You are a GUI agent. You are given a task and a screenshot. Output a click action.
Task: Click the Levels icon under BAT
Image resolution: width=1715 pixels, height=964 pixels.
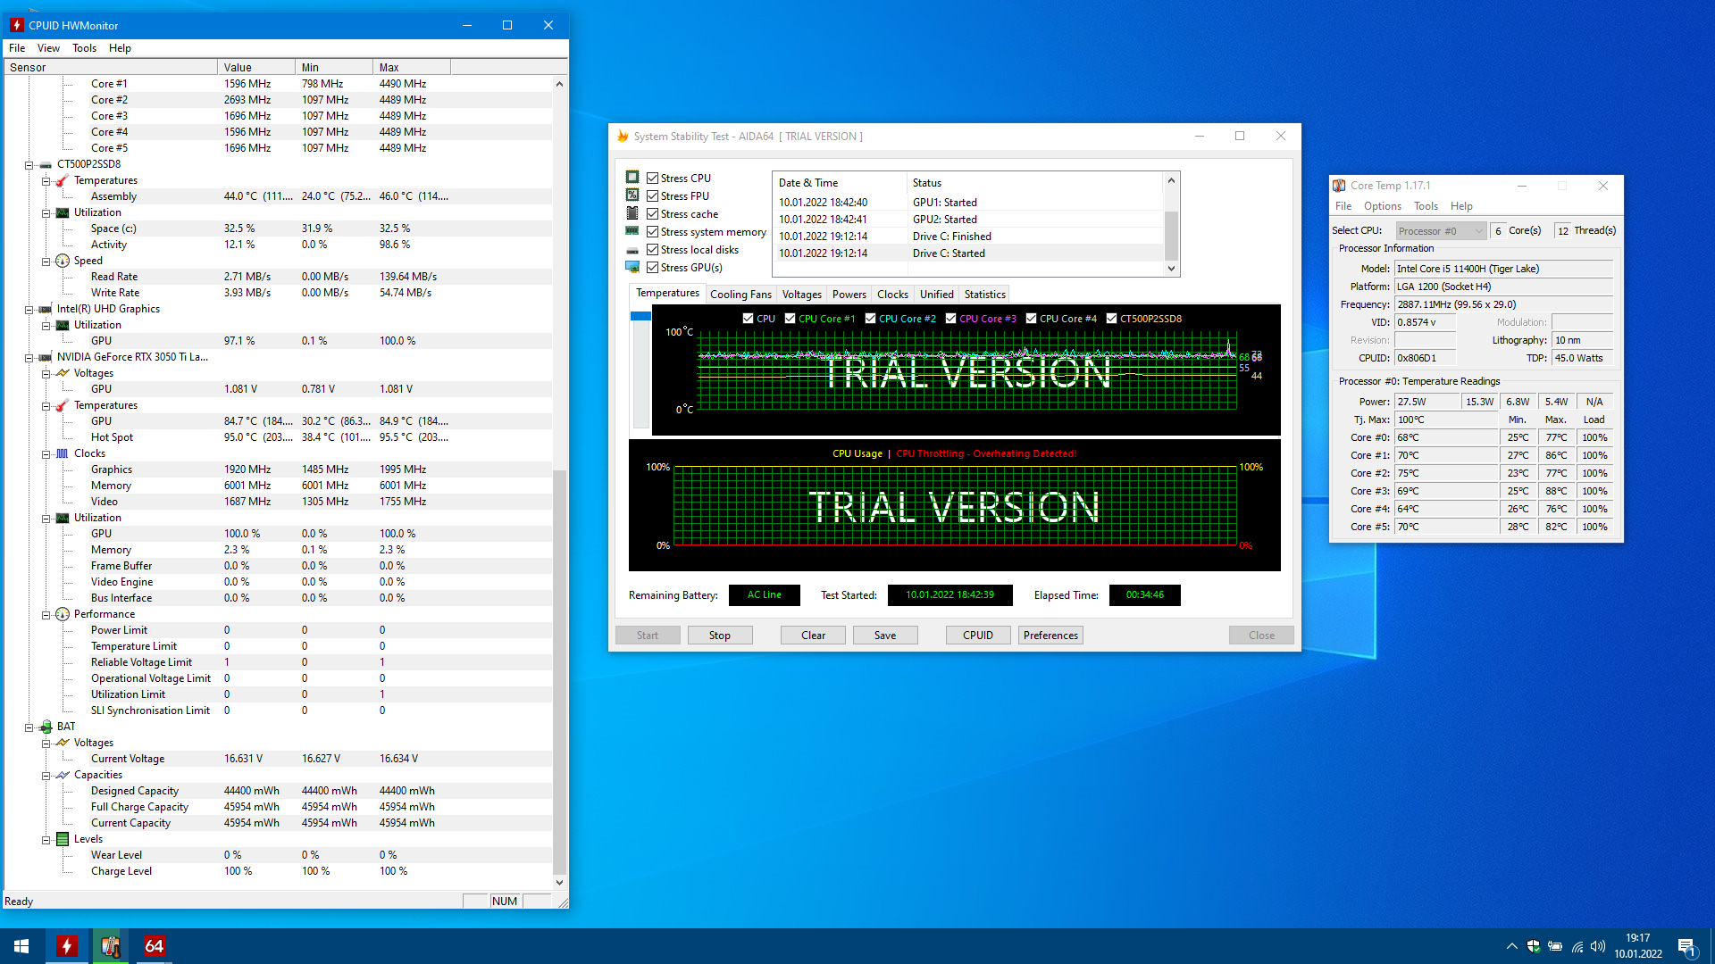63,839
